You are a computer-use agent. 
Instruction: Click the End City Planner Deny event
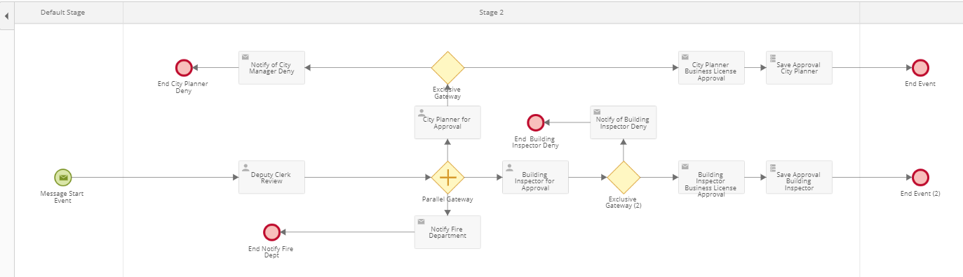coord(184,68)
